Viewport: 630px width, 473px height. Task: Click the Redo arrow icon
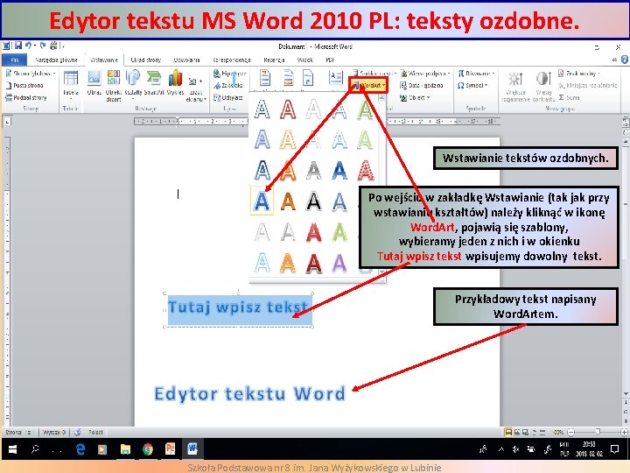coord(43,46)
